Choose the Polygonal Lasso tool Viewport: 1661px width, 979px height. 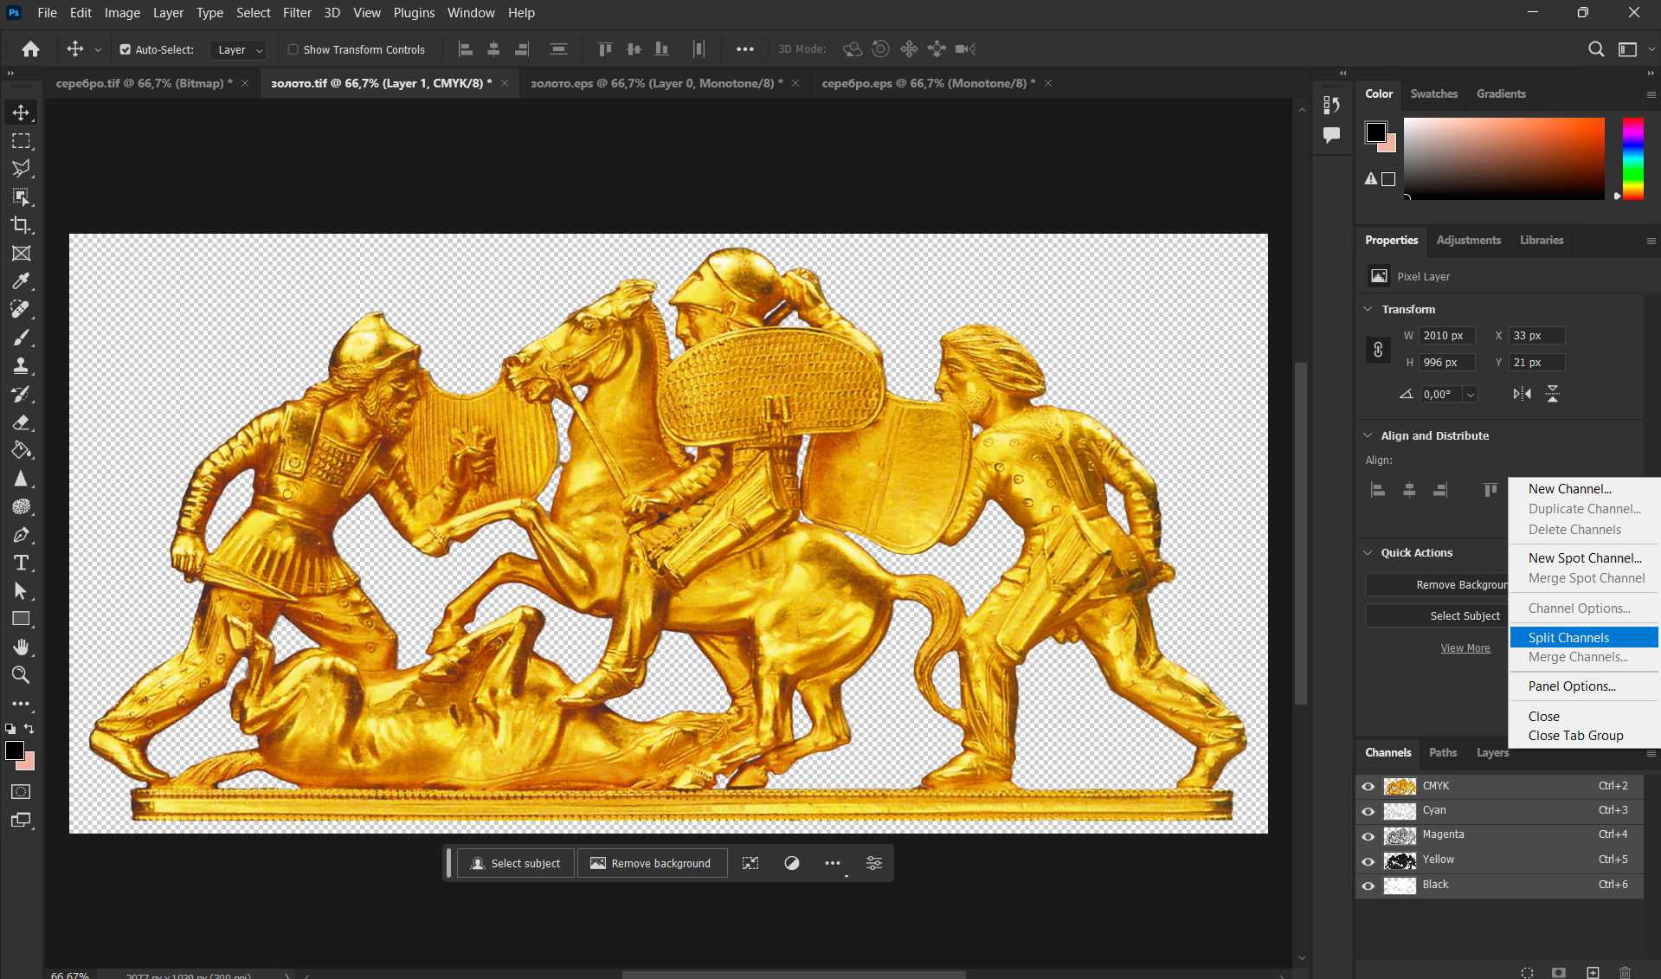[x=21, y=168]
